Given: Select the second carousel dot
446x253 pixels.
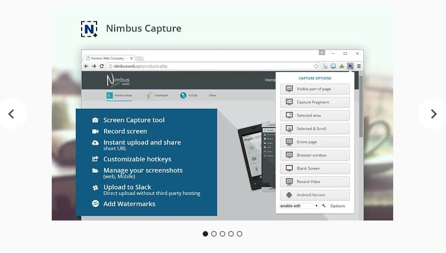Looking at the screenshot, I should point(214,234).
